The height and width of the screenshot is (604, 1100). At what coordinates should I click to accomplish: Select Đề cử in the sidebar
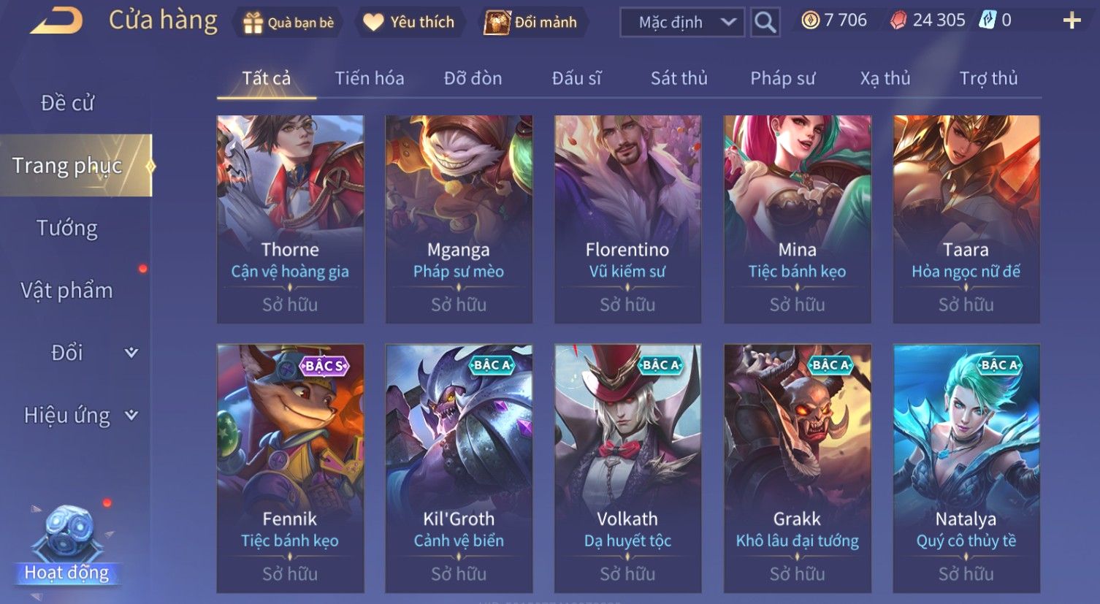67,103
